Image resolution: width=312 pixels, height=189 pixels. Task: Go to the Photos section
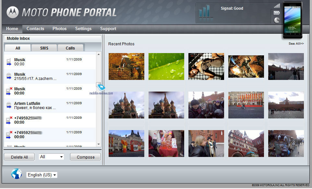(x=59, y=29)
